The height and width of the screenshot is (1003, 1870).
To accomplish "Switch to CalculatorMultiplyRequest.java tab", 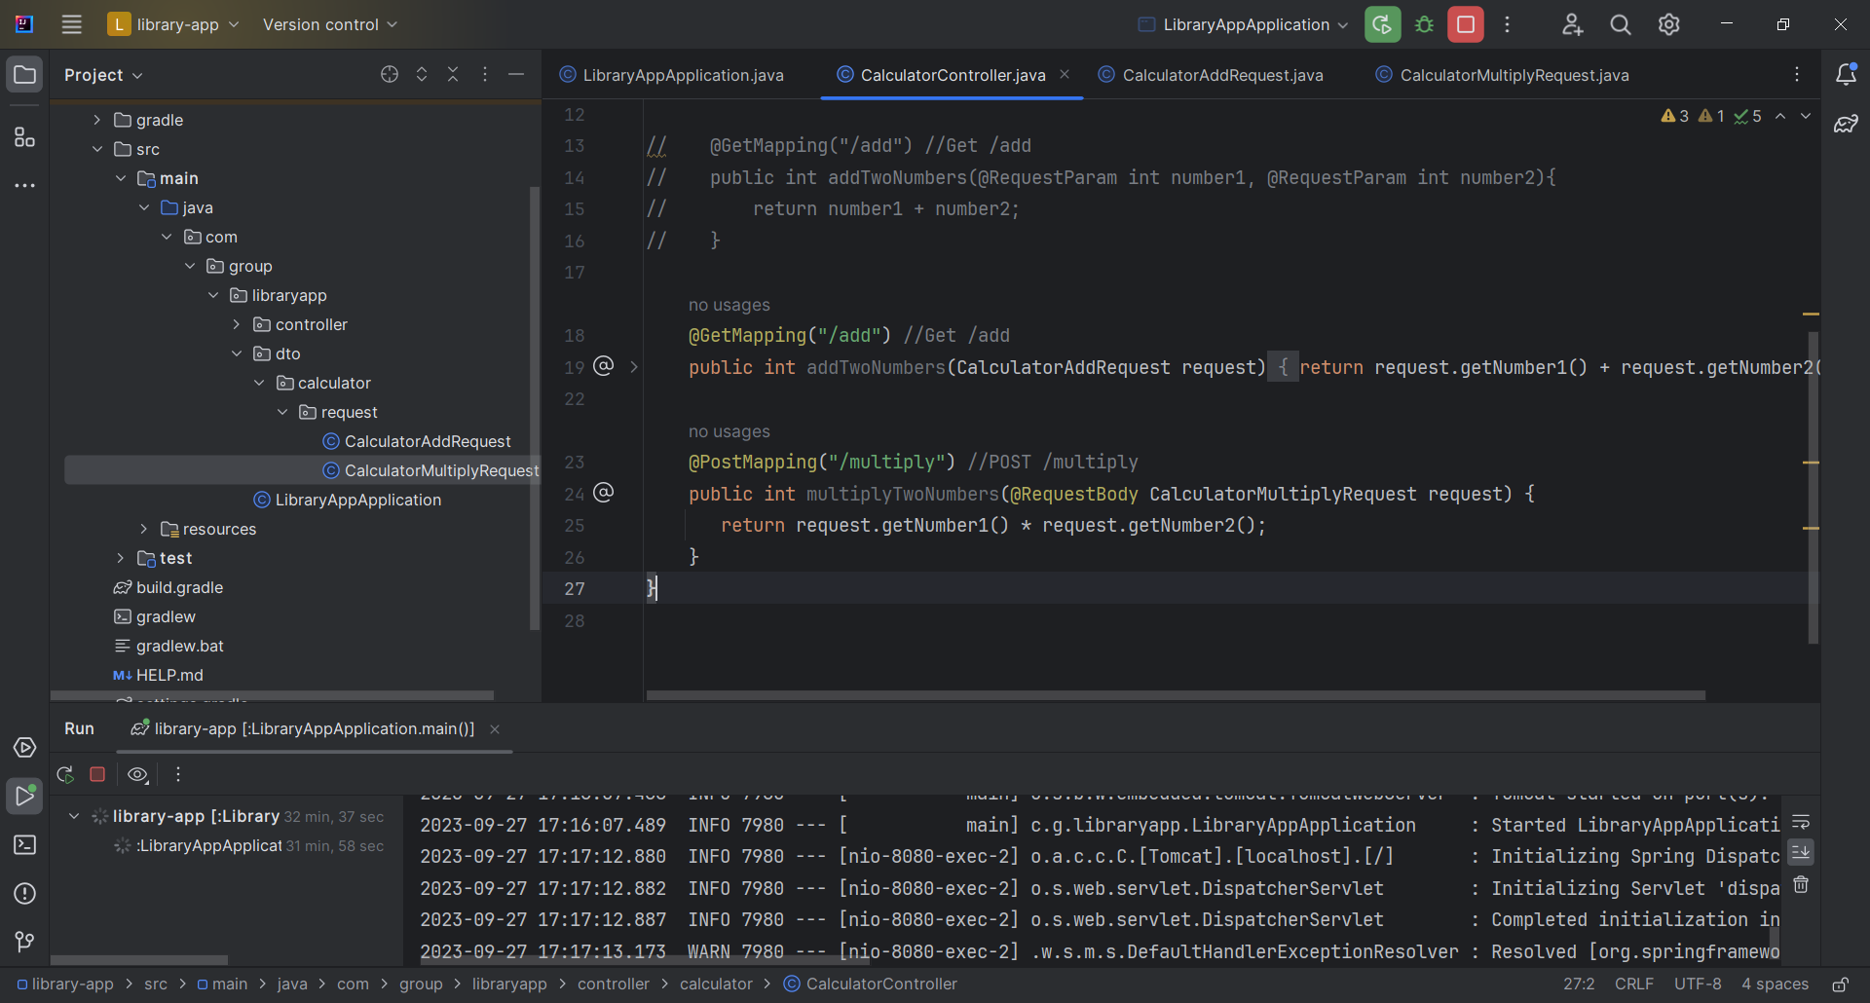I will point(1504,75).
